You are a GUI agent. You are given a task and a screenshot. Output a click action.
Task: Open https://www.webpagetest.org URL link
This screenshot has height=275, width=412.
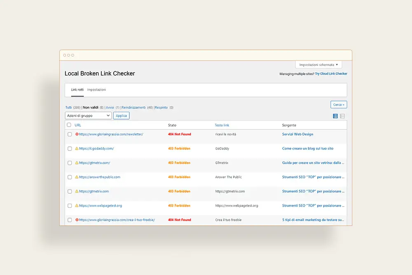click(101, 206)
